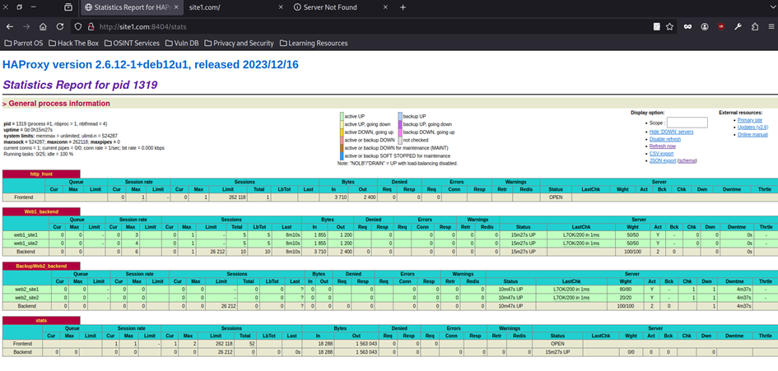Viewport: 778px width, 371px height.
Task: Click the Hide 'DOWN' servers link
Action: (x=671, y=132)
